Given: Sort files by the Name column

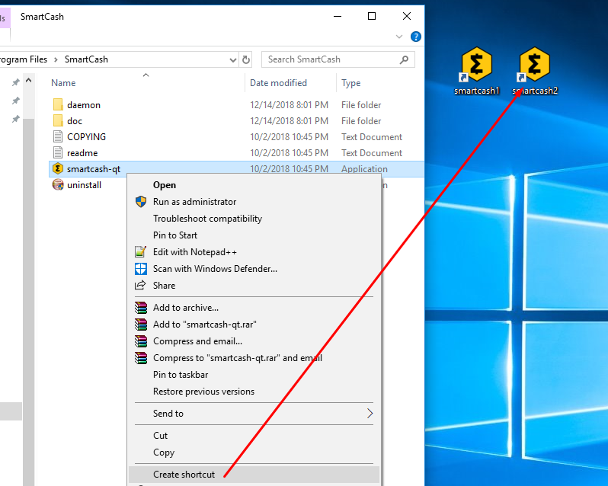Looking at the screenshot, I should coord(63,83).
